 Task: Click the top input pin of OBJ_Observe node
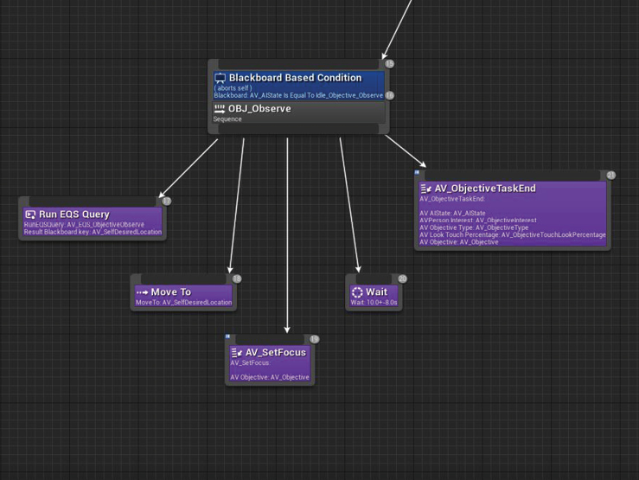(298, 64)
